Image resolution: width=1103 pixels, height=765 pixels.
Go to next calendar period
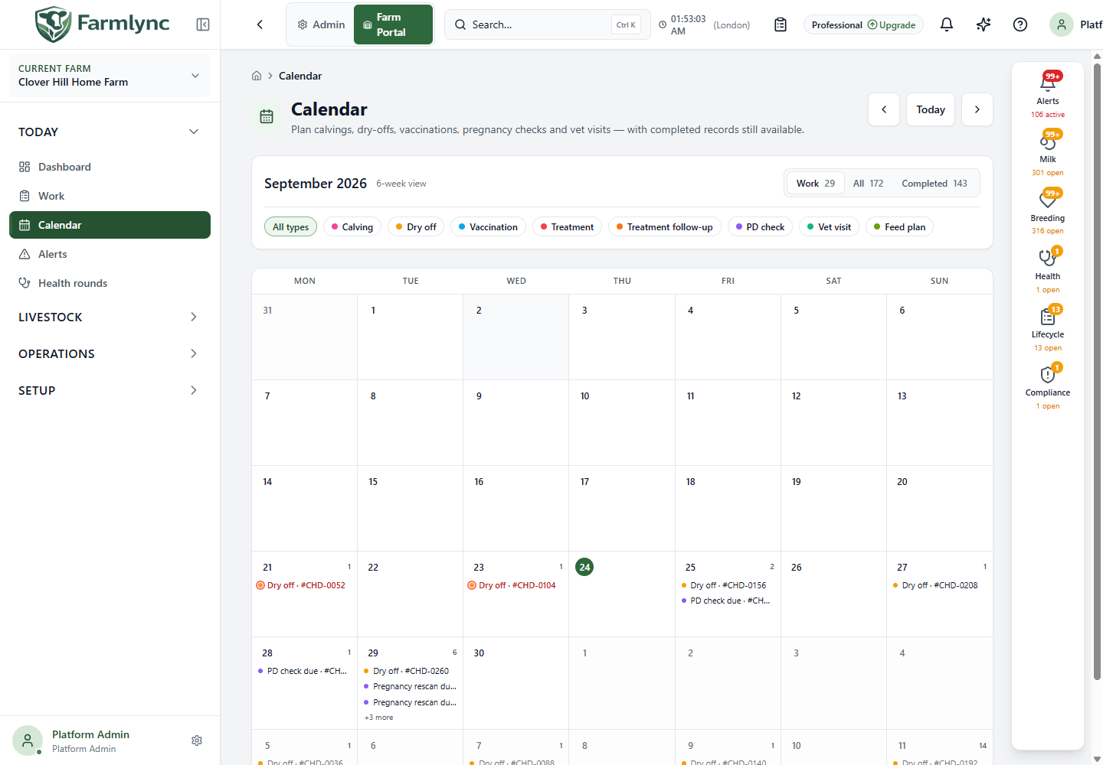pyautogui.click(x=977, y=109)
